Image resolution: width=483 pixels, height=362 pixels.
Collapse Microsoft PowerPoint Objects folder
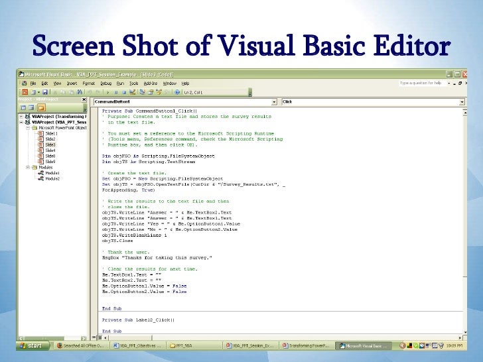pyautogui.click(x=28, y=128)
